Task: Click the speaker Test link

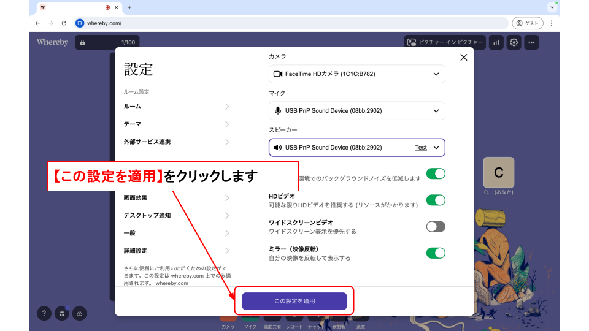Action: click(421, 148)
